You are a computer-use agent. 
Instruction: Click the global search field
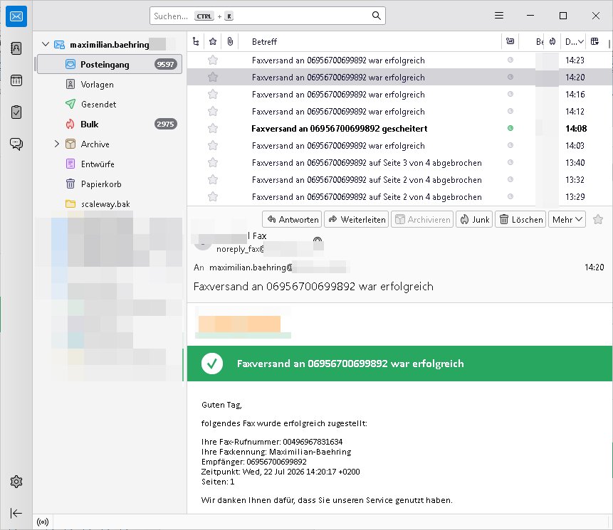click(x=268, y=16)
